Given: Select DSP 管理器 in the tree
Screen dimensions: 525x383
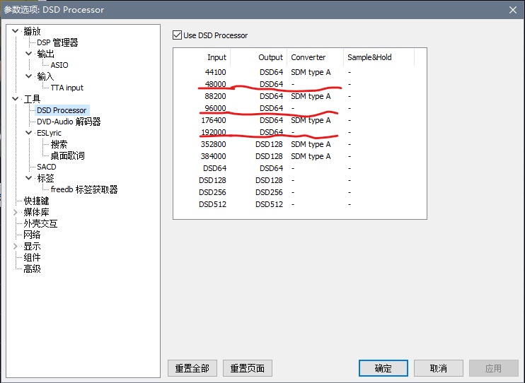Looking at the screenshot, I should pyautogui.click(x=57, y=42).
